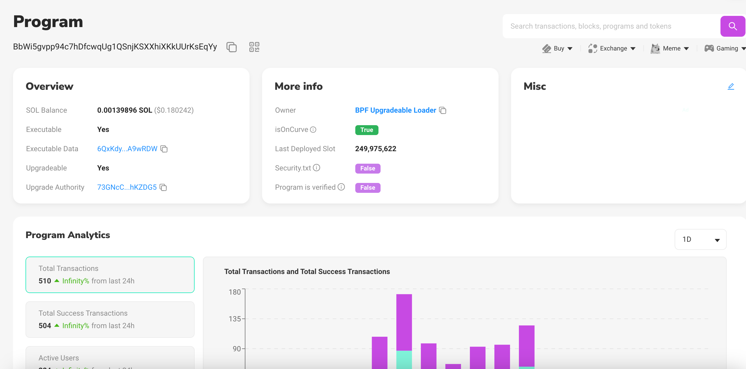Focus the search transactions, blocks, programs field

tap(611, 26)
